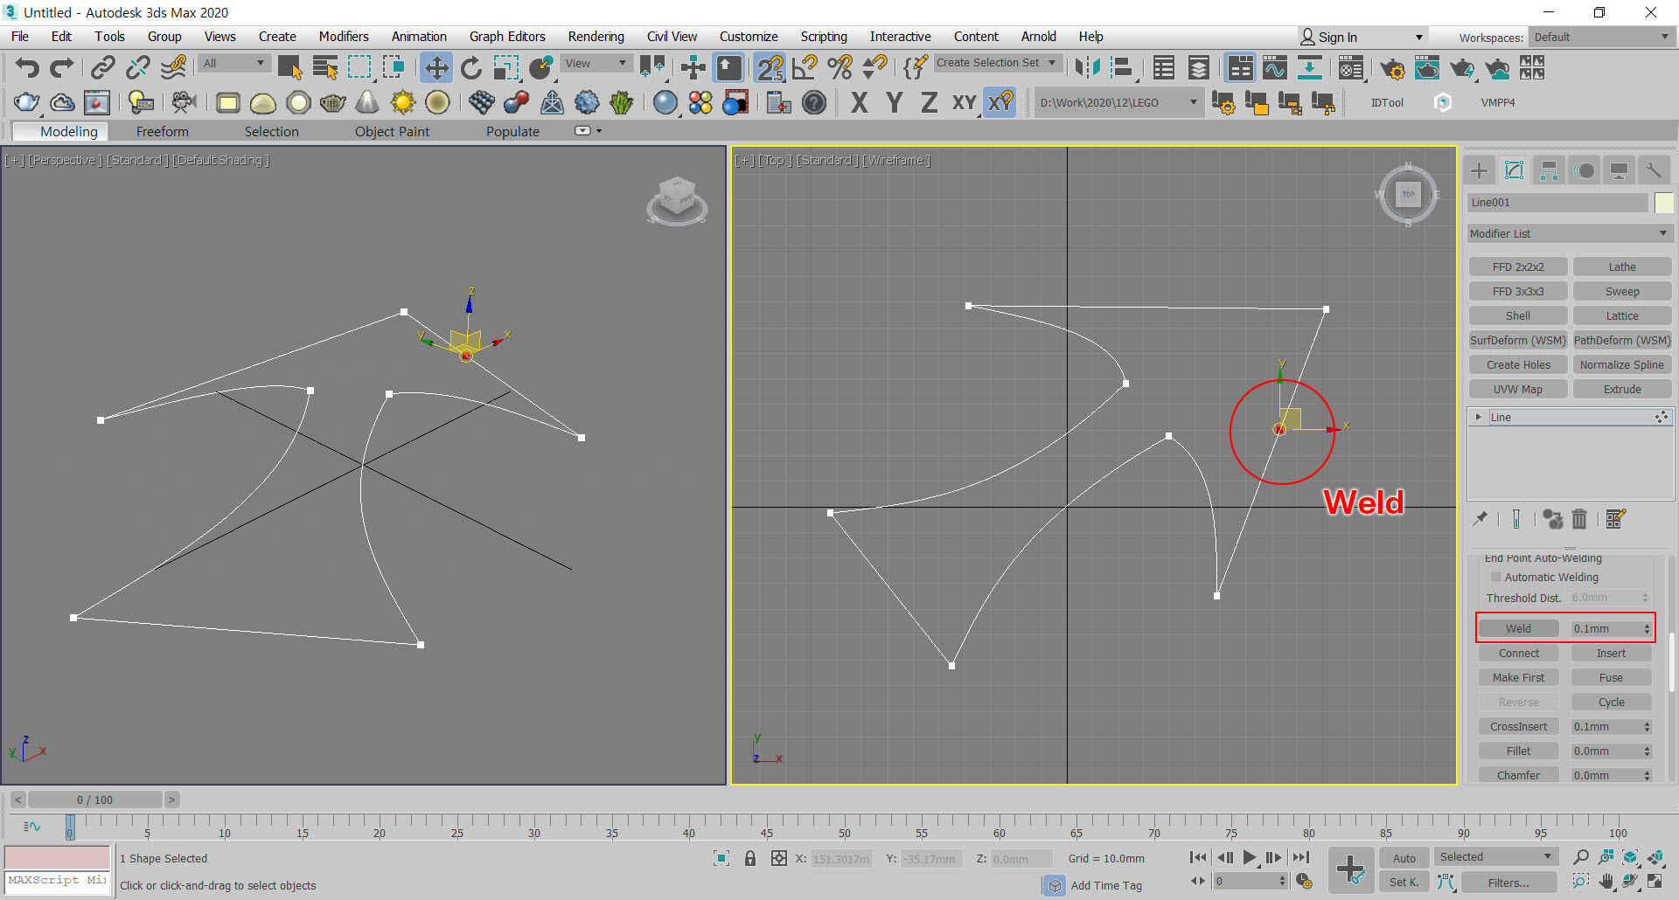Click the Select Object arrow tool

[x=289, y=68]
